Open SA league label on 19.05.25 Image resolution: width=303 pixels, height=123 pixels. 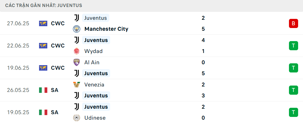point(55,112)
